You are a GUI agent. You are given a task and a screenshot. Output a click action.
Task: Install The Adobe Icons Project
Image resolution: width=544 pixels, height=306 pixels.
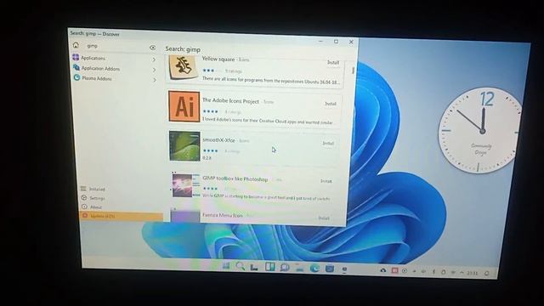(x=331, y=104)
